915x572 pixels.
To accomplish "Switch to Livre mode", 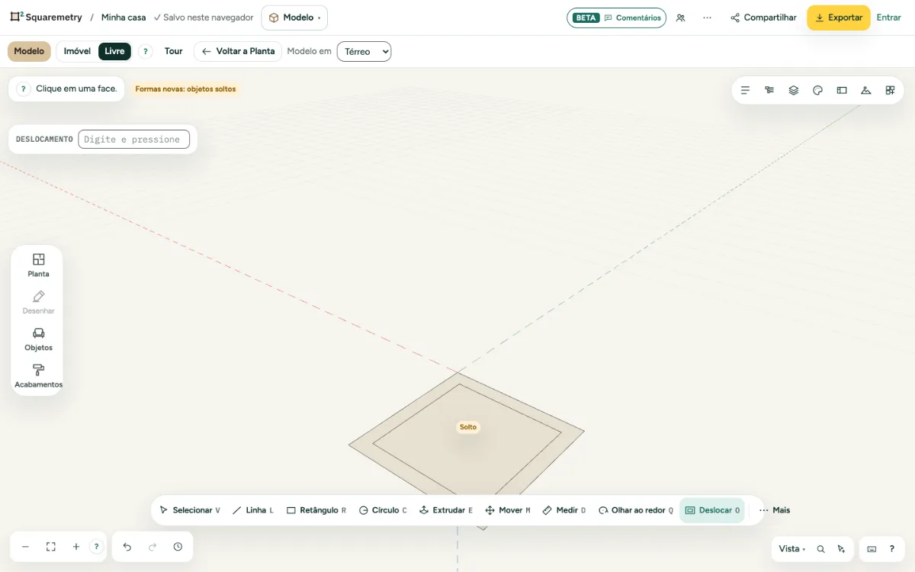I will pos(114,51).
